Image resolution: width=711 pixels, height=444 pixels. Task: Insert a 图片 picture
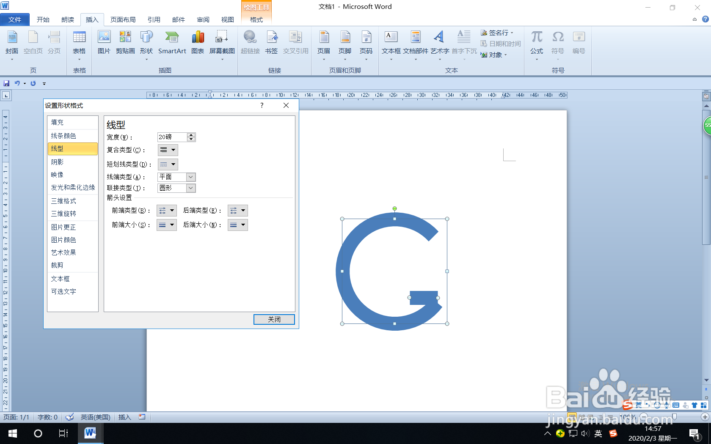click(x=104, y=44)
